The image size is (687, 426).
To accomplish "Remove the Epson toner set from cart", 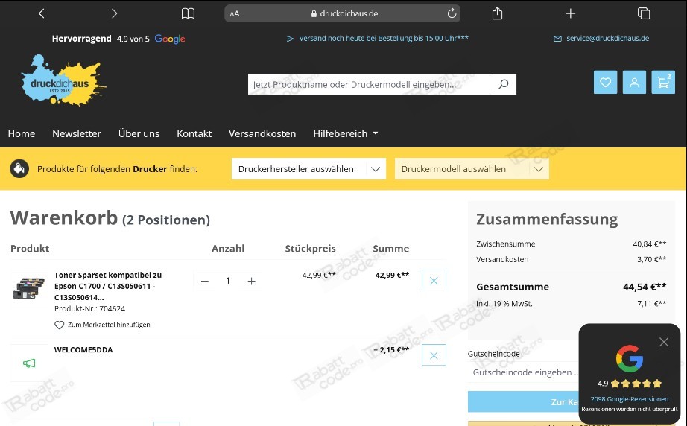I will tap(434, 281).
